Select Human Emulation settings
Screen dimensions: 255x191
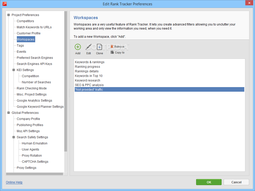tap(35, 143)
